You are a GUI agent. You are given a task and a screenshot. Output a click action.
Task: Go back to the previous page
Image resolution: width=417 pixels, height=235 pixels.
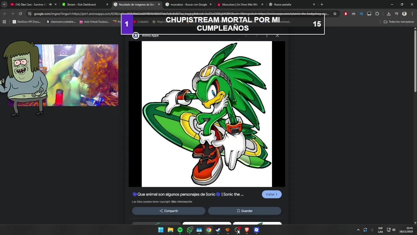tap(5, 14)
